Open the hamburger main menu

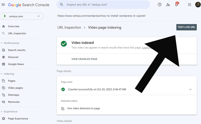[x=3, y=5]
